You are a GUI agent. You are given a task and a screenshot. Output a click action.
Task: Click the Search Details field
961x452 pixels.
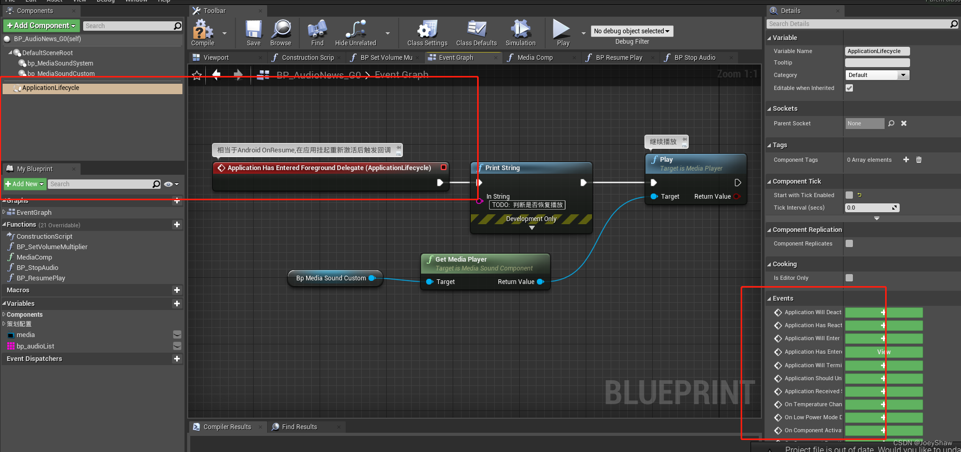862,24
